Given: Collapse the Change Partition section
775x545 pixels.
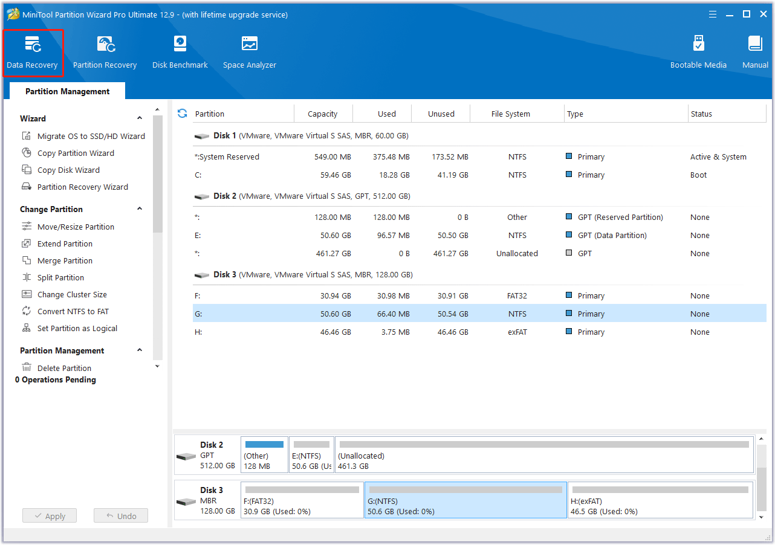Looking at the screenshot, I should click(140, 209).
